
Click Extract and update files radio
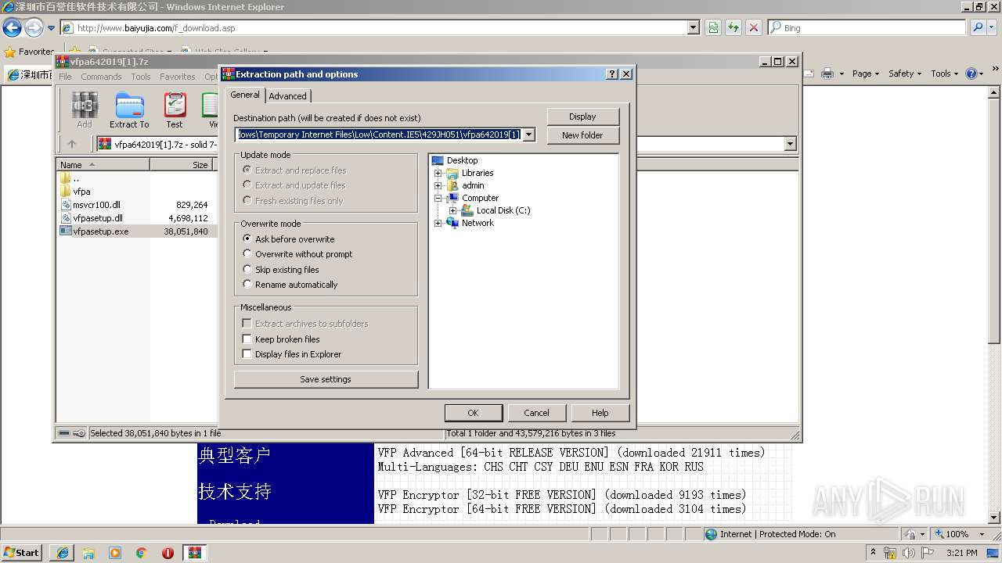click(247, 185)
